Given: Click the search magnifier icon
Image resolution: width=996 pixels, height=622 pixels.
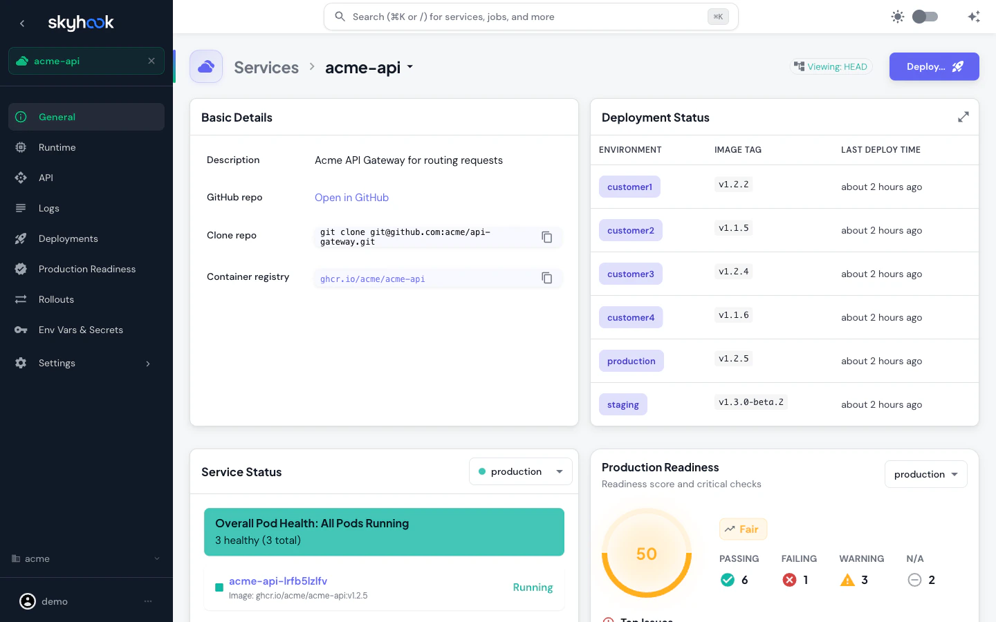Looking at the screenshot, I should (340, 17).
